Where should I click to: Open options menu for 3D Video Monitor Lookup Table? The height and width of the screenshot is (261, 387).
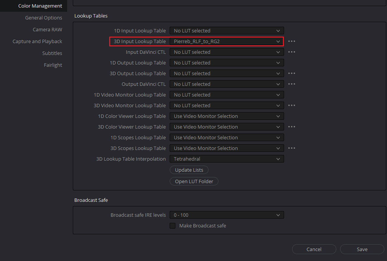[291, 105]
